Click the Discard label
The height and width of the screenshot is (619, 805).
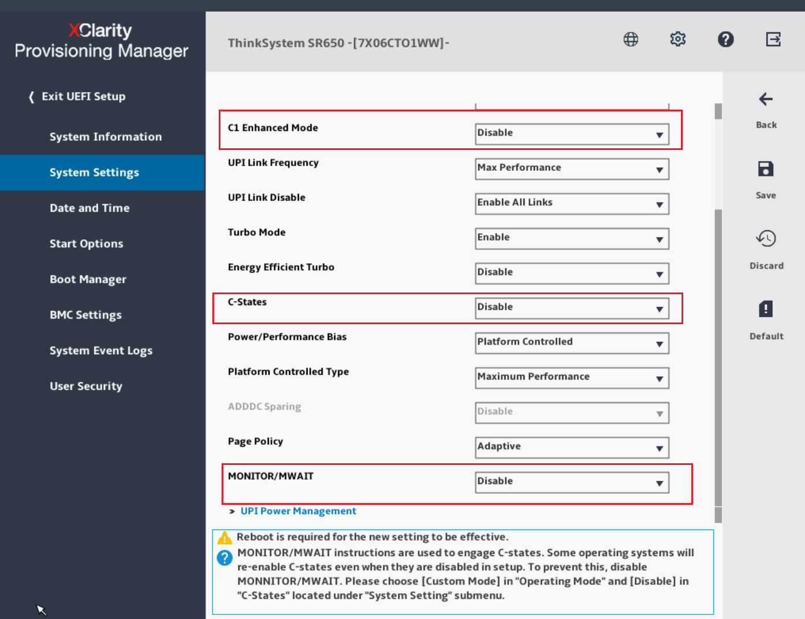(x=766, y=265)
